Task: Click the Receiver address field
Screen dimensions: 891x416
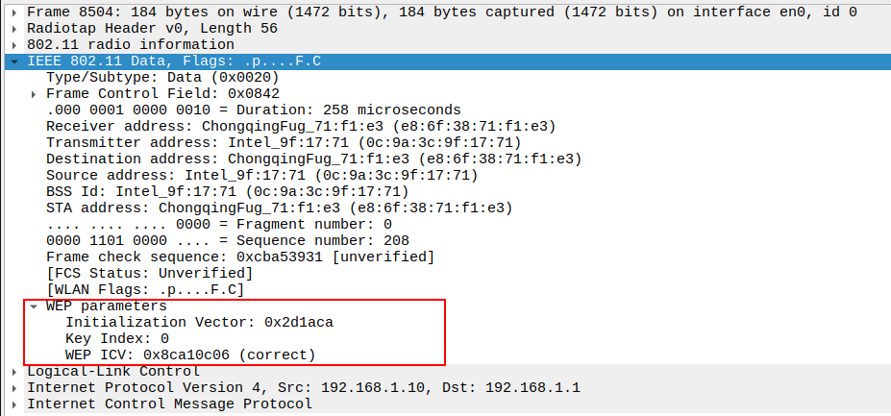Action: coord(300,127)
